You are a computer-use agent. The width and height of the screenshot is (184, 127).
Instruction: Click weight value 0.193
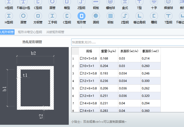(109, 73)
